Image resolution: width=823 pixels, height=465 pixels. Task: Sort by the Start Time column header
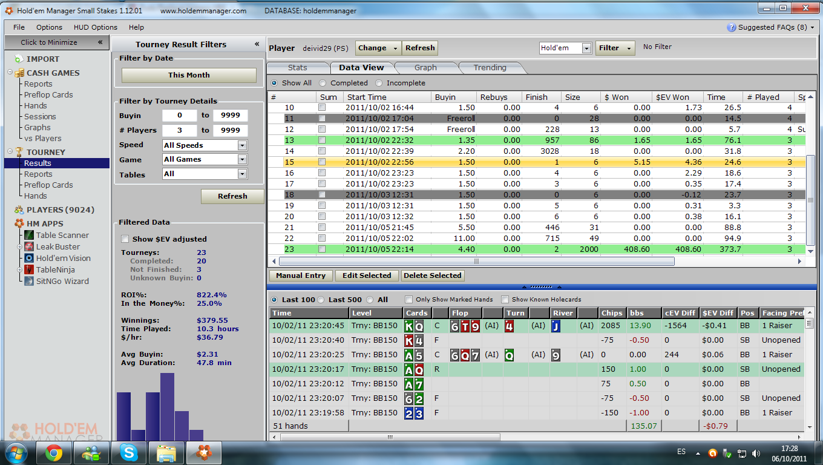point(386,97)
